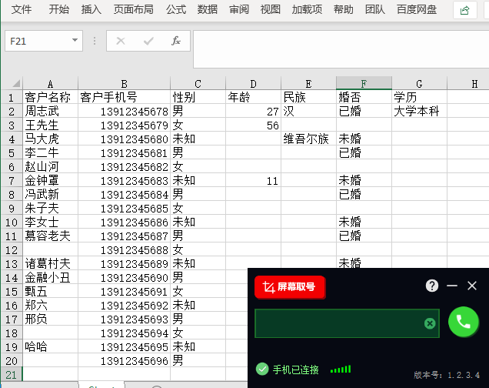Click the phone number input field
This screenshot has width=489, height=388.
tap(340, 323)
